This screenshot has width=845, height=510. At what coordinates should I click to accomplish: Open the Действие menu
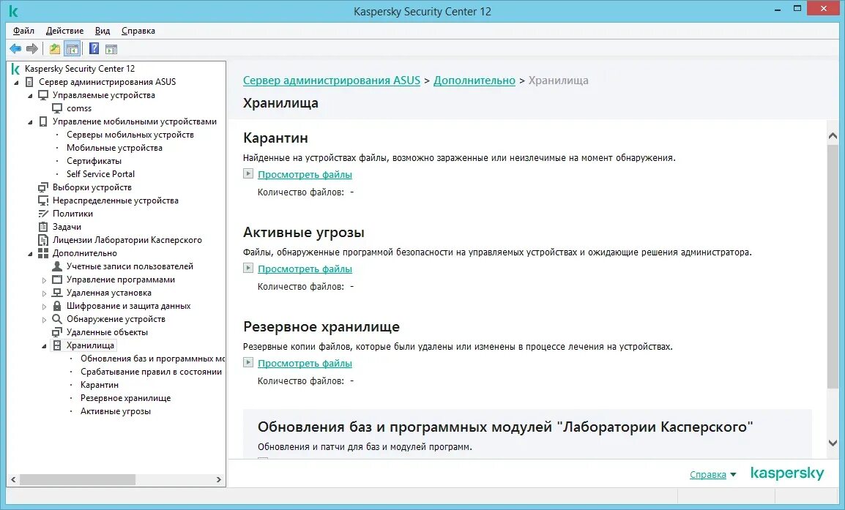pyautogui.click(x=64, y=31)
